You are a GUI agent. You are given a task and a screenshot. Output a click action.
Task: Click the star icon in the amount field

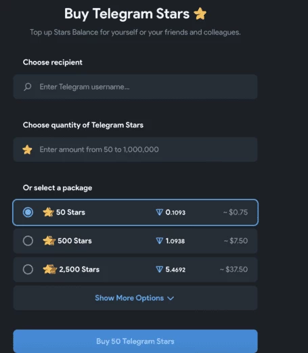click(27, 149)
